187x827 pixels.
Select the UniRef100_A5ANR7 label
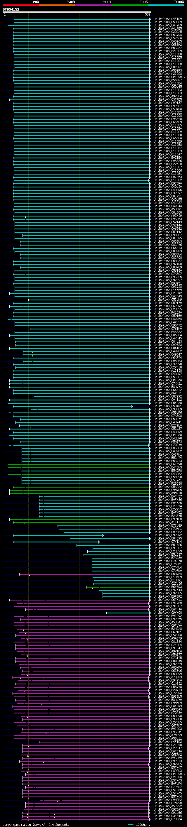(168, 80)
